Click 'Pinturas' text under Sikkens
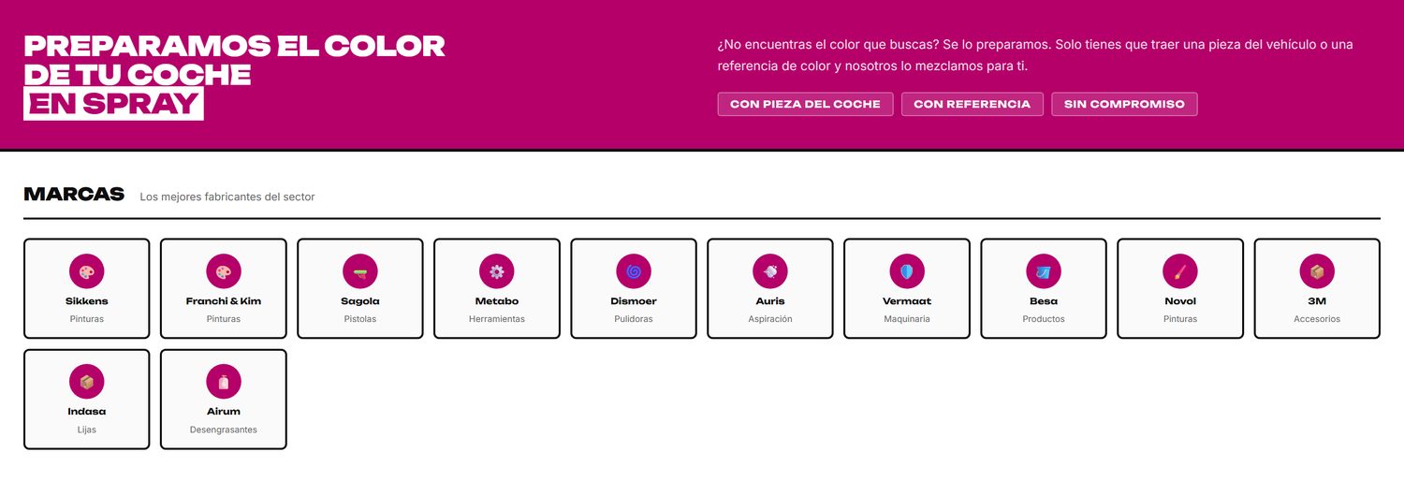Screen dimensions: 1404x481 (x=87, y=319)
